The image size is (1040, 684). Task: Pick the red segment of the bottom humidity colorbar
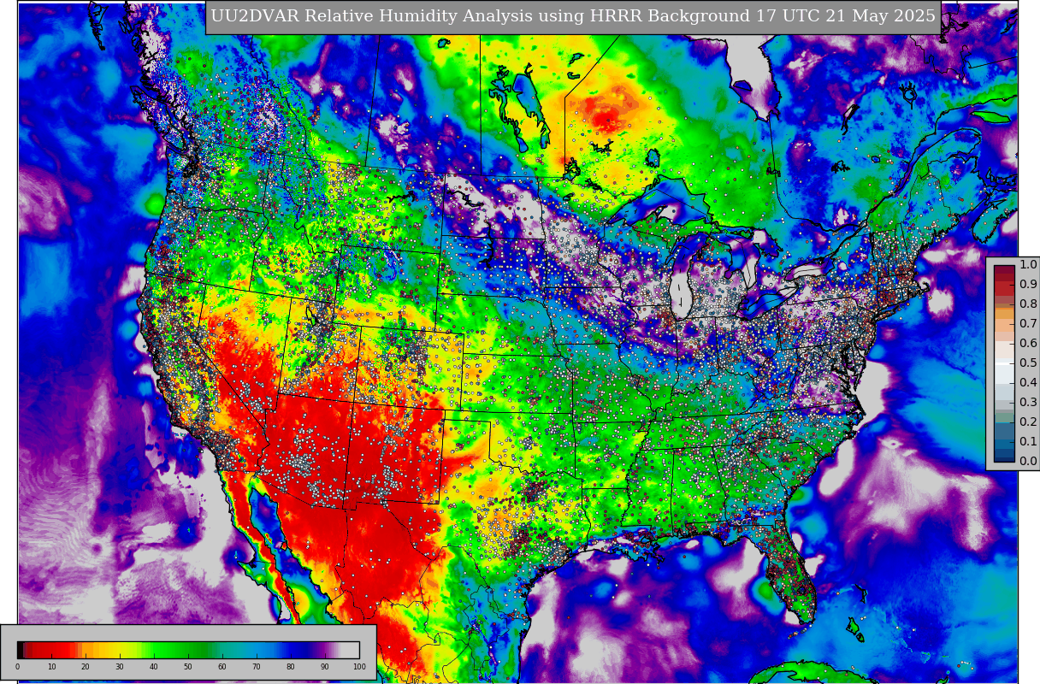point(51,650)
